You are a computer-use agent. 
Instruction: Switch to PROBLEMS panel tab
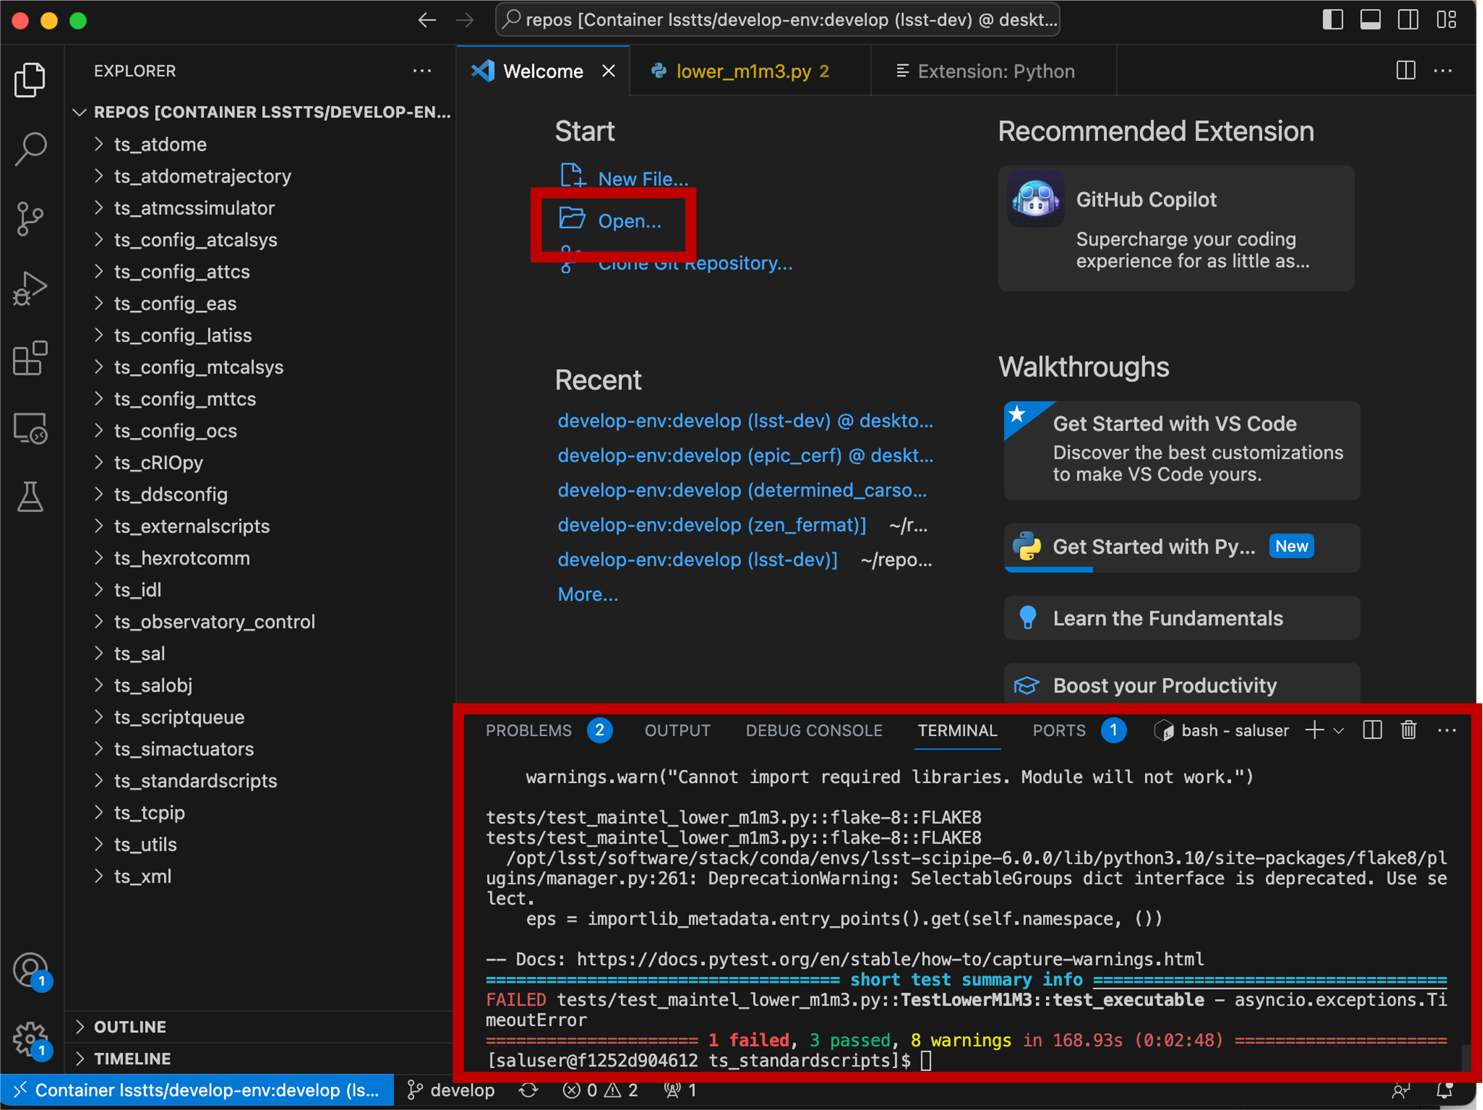528,730
